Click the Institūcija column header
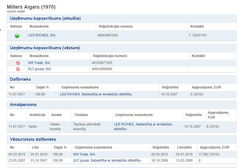 [37, 115]
